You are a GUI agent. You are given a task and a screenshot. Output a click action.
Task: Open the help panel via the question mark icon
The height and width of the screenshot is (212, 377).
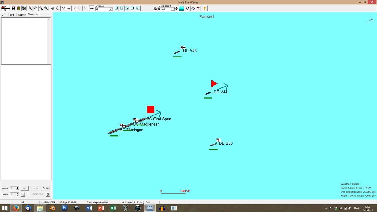pos(204,8)
